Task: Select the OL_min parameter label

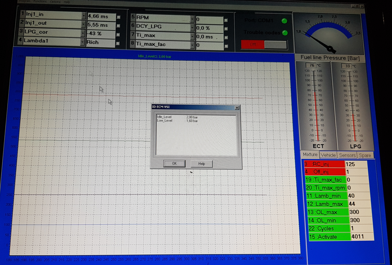Action: [x=329, y=220]
